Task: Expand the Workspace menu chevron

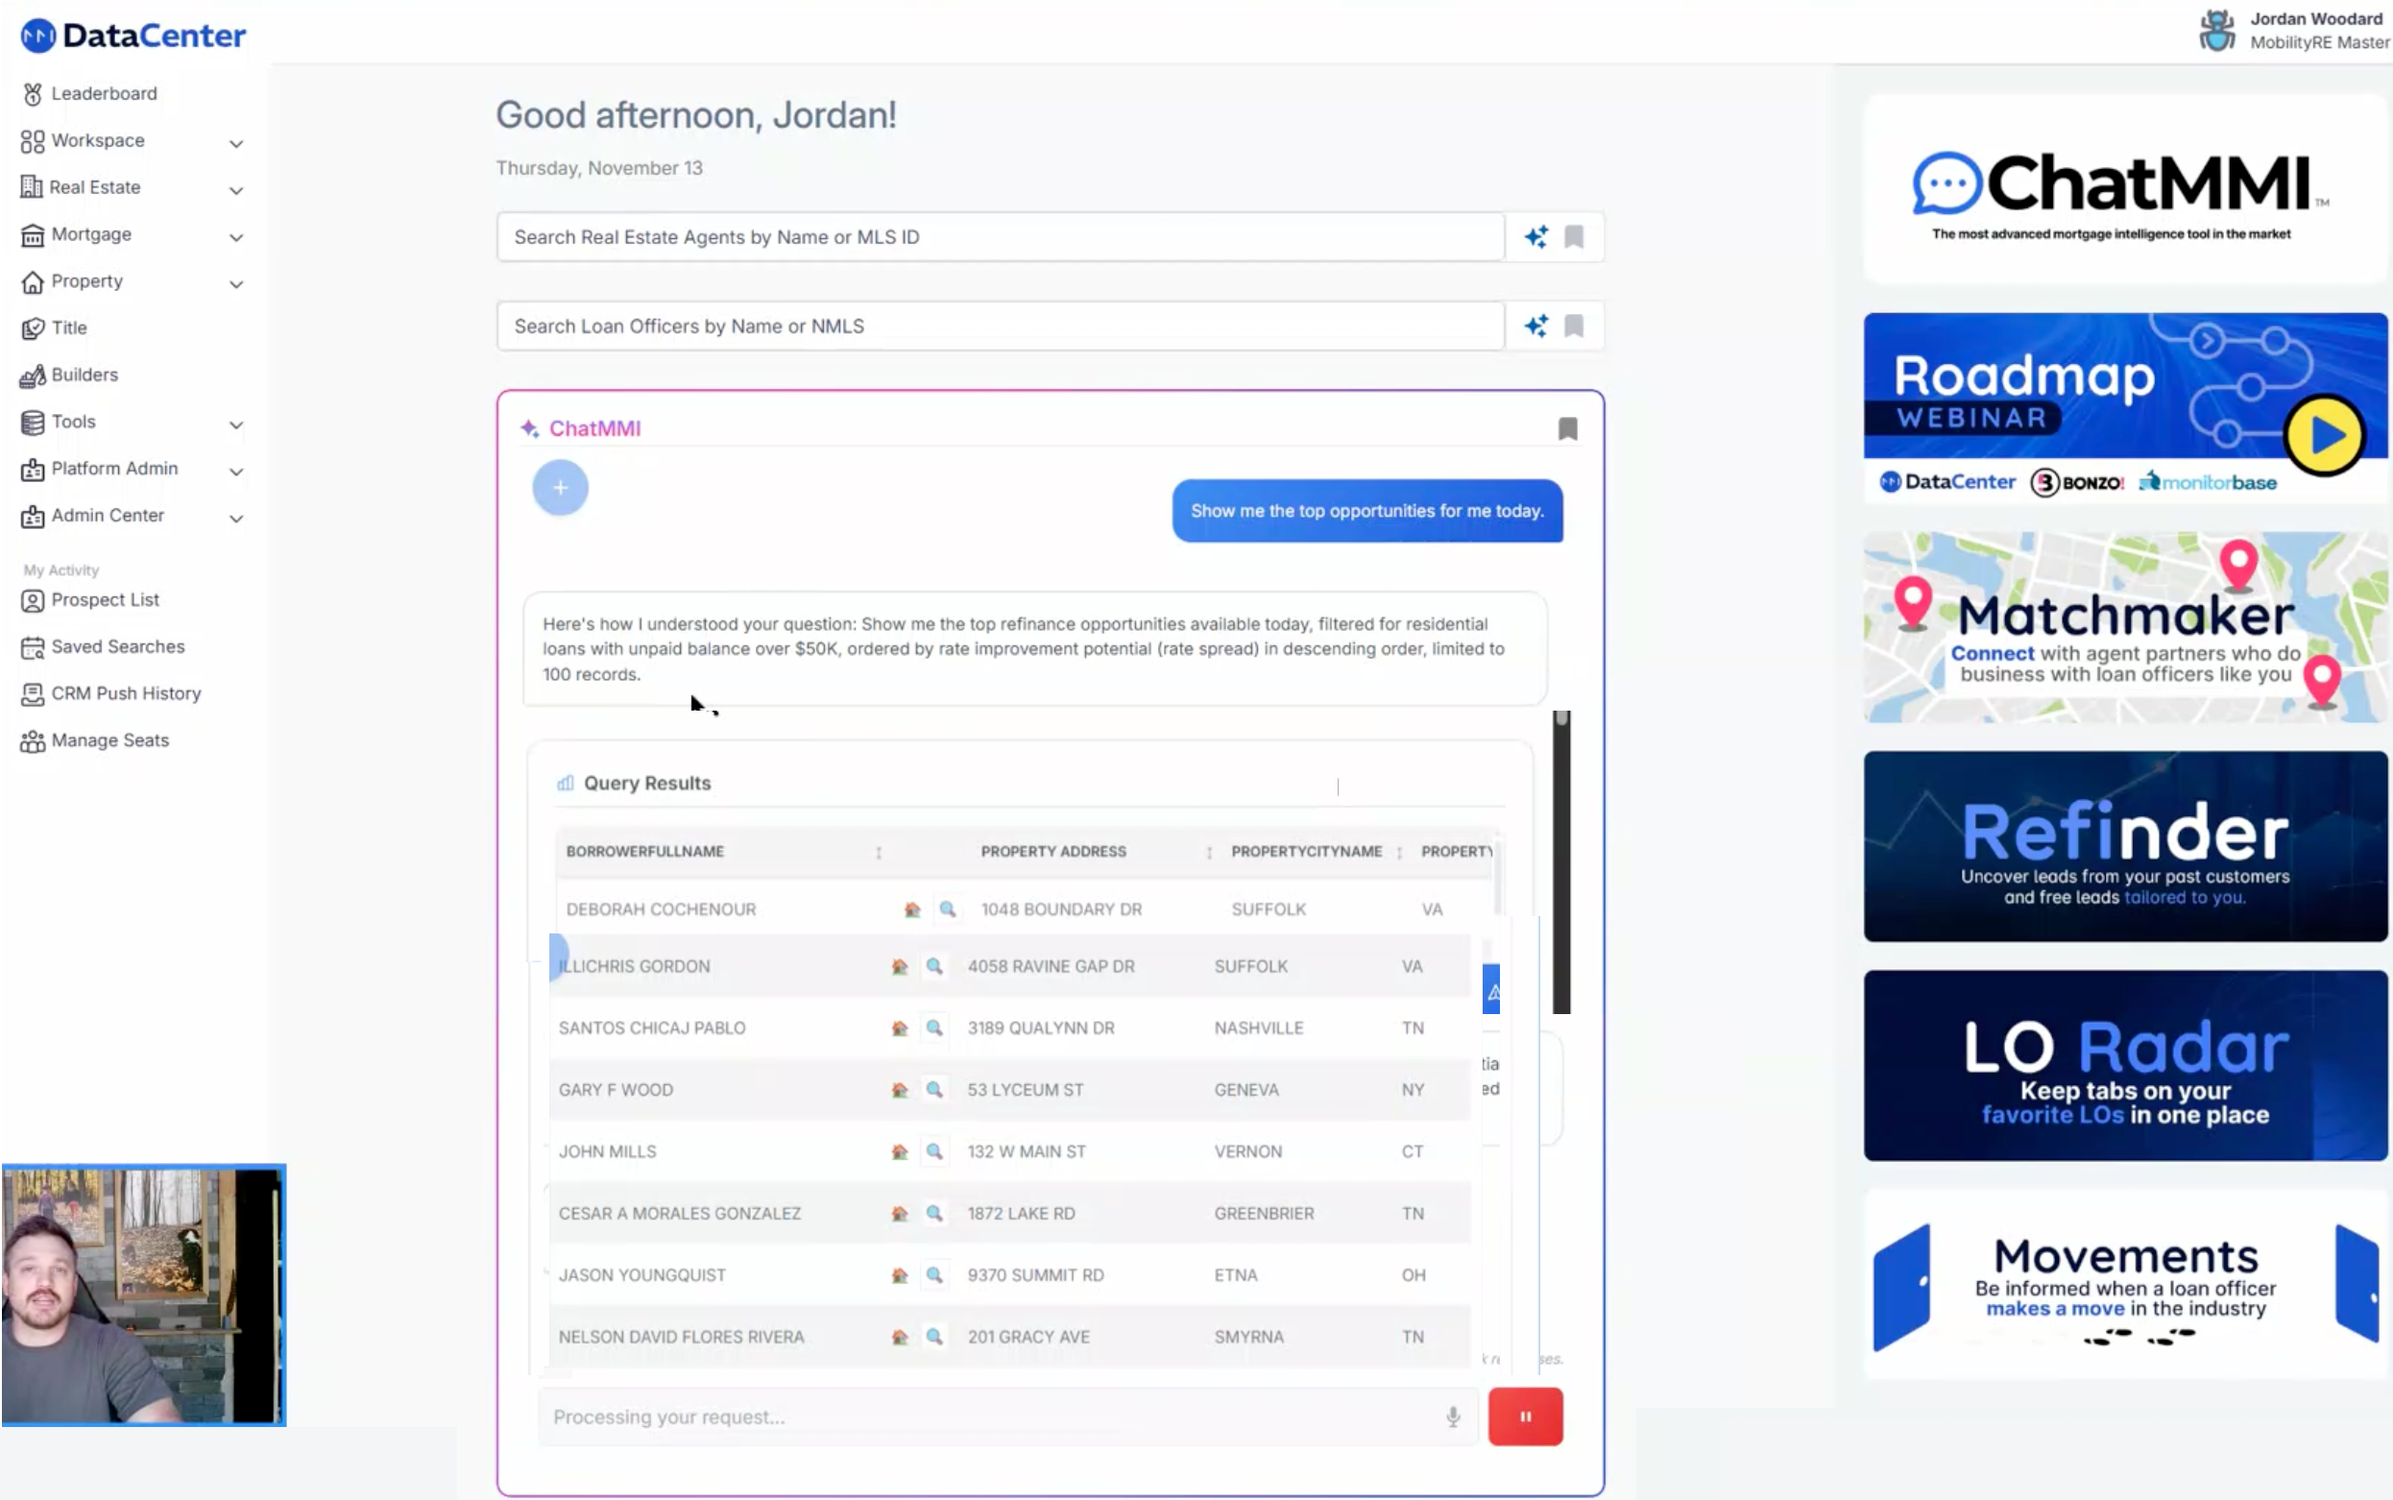Action: [x=236, y=143]
